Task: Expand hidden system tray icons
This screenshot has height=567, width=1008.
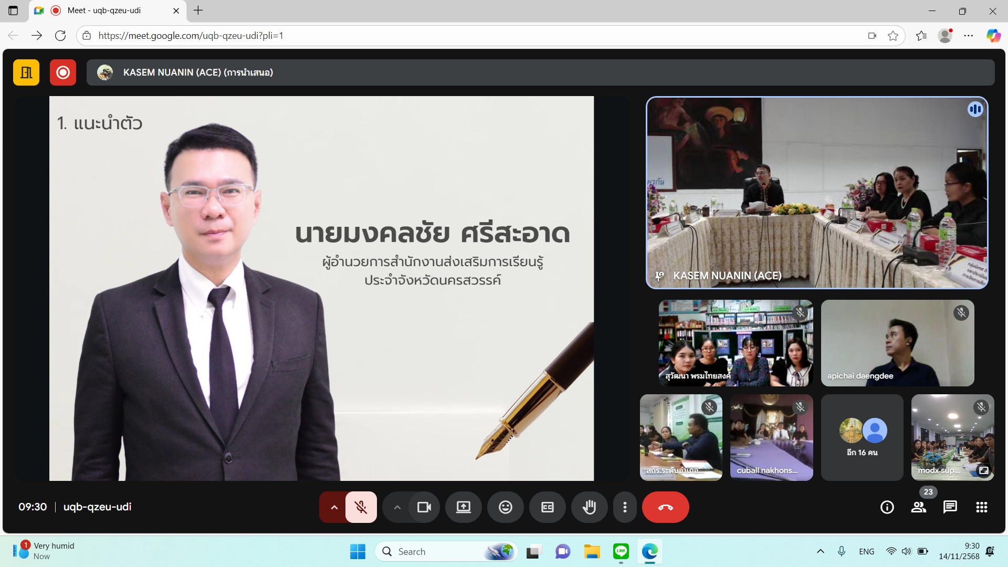Action: tap(821, 551)
